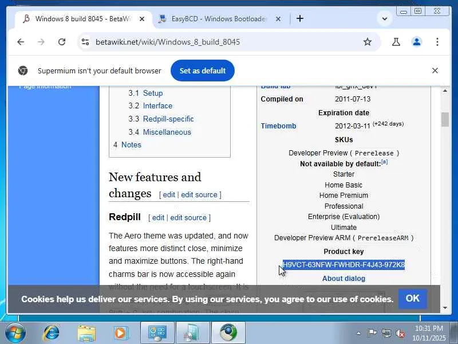
Task: Click edit next to New features and changes
Action: click(x=169, y=194)
